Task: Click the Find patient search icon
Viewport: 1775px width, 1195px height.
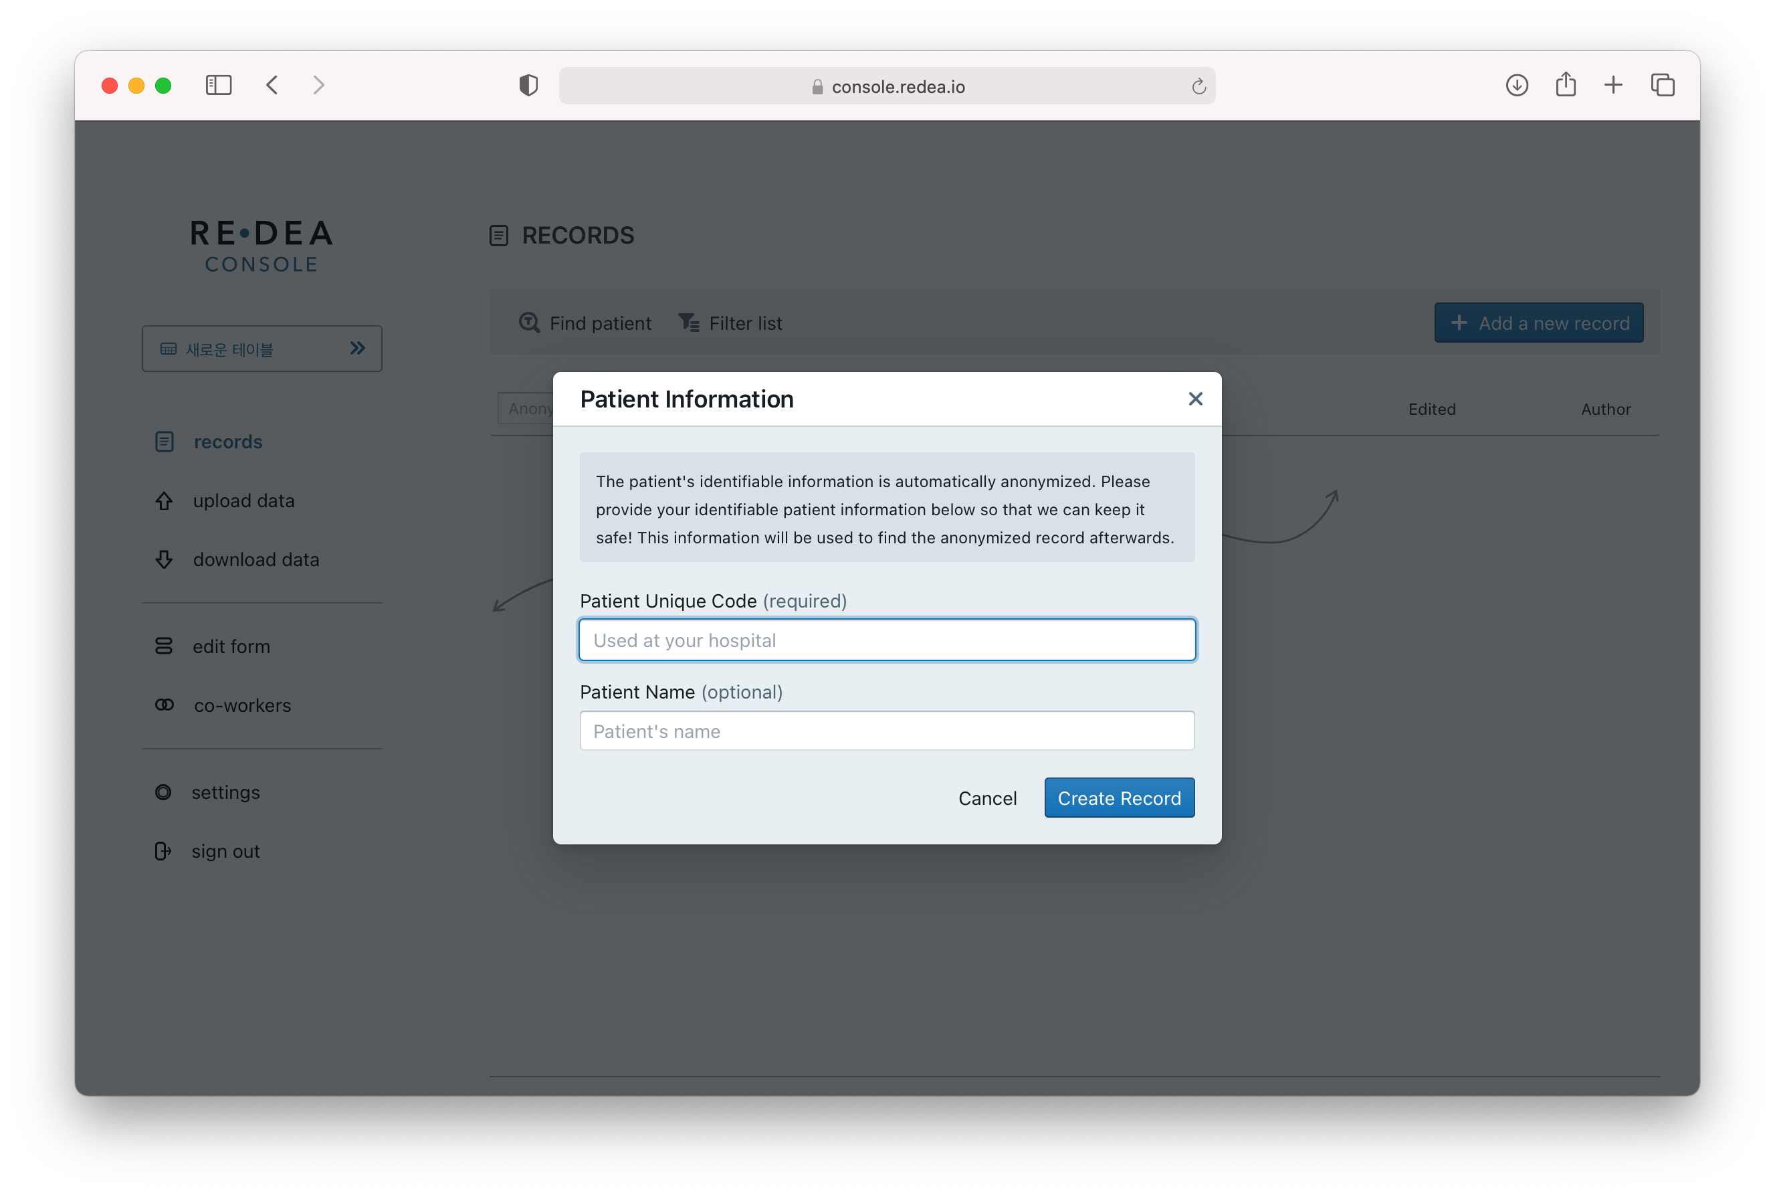Action: point(529,323)
